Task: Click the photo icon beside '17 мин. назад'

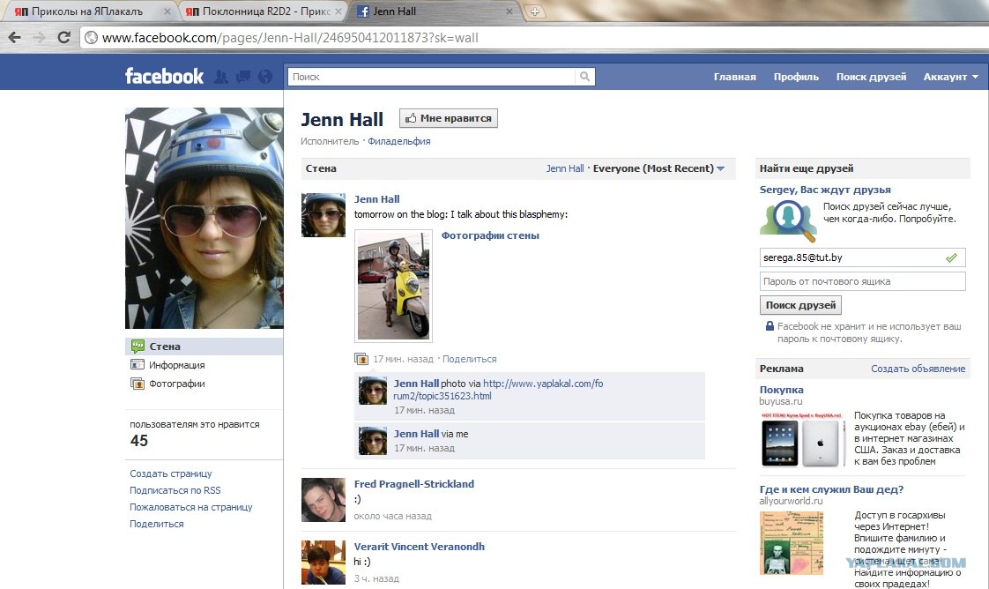Action: coord(361,359)
